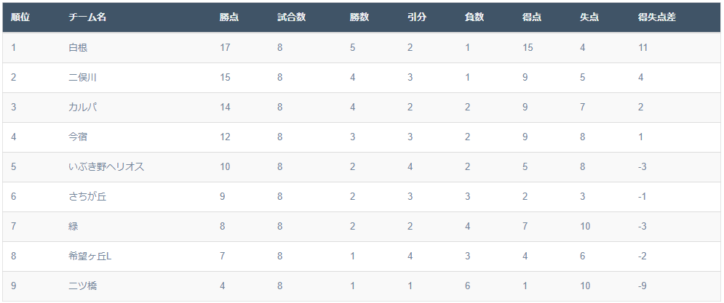
Task: Select the 得点 column header
Action: [x=532, y=17]
